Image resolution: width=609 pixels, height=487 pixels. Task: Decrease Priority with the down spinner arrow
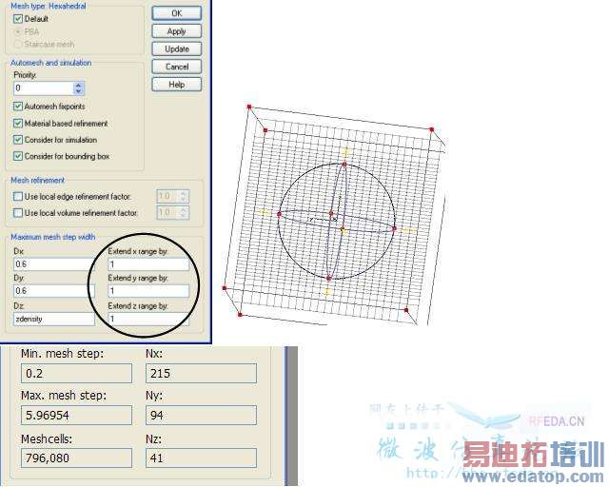coord(78,91)
